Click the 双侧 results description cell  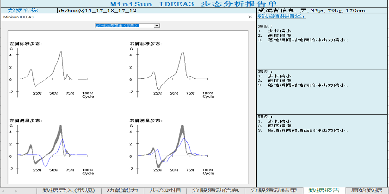point(323,150)
